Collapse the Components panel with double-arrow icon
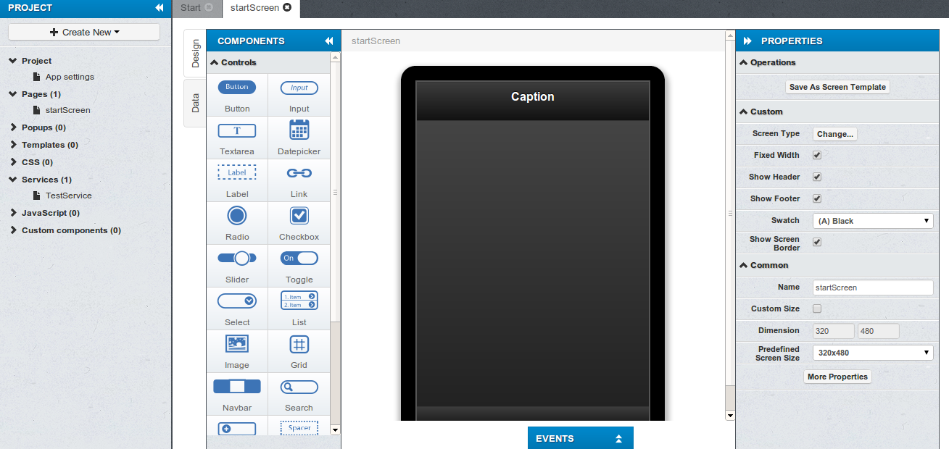The image size is (949, 449). (x=328, y=41)
